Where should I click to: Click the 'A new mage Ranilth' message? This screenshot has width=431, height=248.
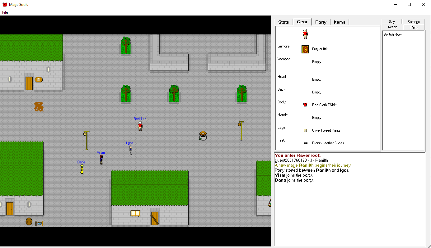tap(313, 165)
